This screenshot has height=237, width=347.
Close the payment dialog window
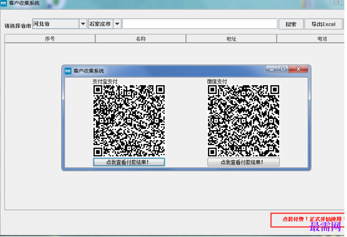click(298, 69)
